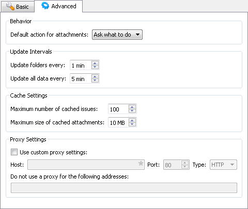Increase the proxy Port number
This screenshot has width=248, height=209.
click(x=185, y=163)
